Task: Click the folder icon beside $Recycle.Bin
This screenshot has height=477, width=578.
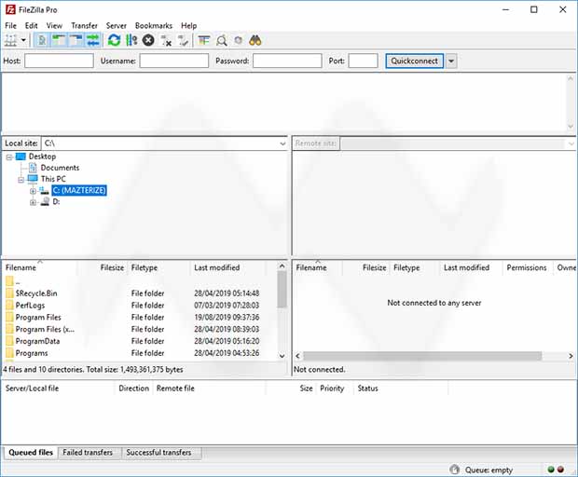Action: tap(9, 293)
